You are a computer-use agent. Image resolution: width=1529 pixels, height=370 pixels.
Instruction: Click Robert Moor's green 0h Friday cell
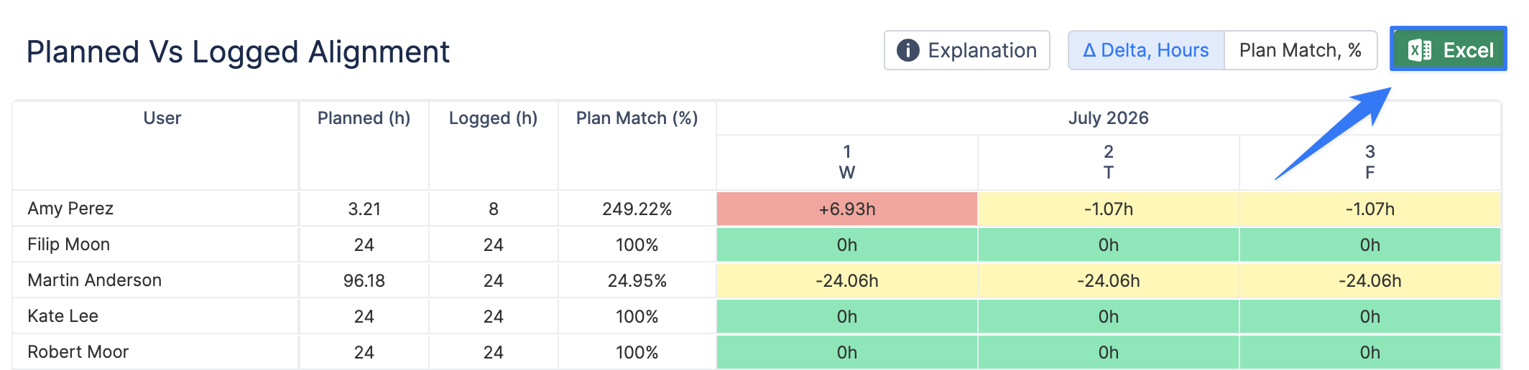(x=1370, y=352)
